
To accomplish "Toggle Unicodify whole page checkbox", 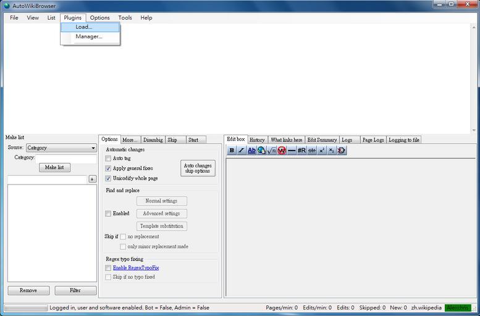I will (x=108, y=178).
